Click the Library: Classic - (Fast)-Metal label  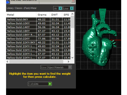click(x=22, y=8)
